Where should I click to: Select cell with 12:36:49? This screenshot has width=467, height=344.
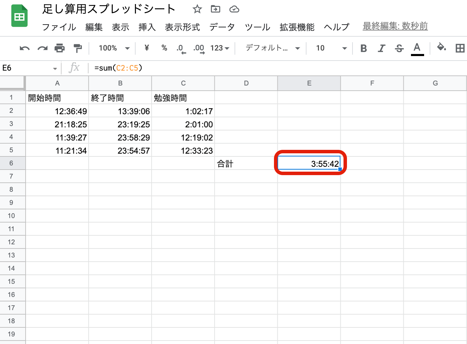coord(57,111)
